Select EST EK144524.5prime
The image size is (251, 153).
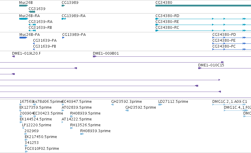(x=36, y=119)
